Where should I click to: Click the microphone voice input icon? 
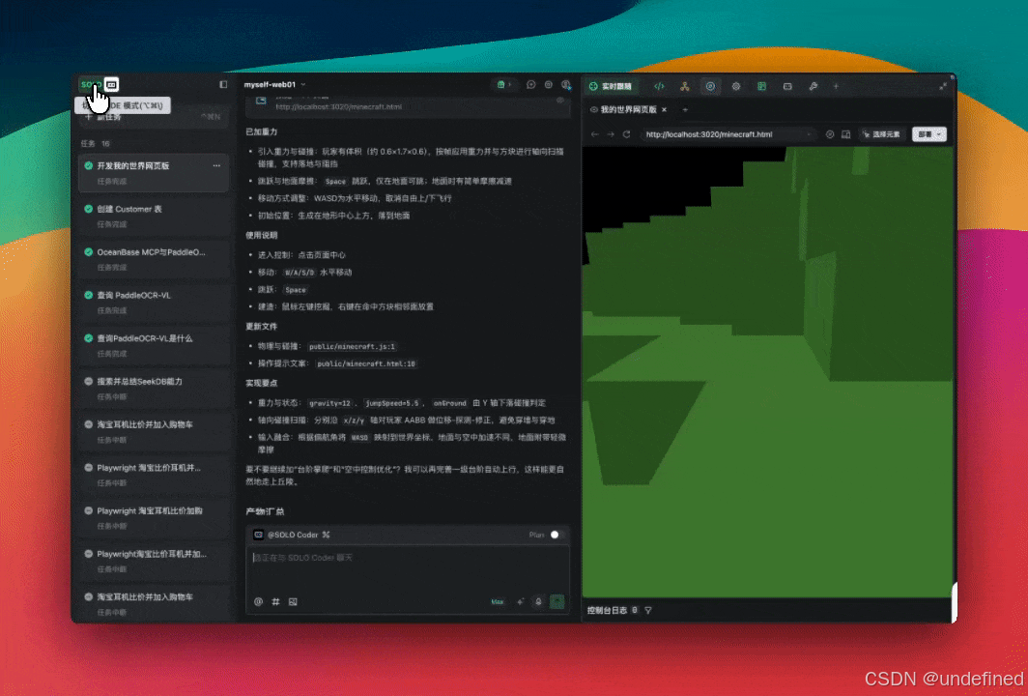point(538,601)
